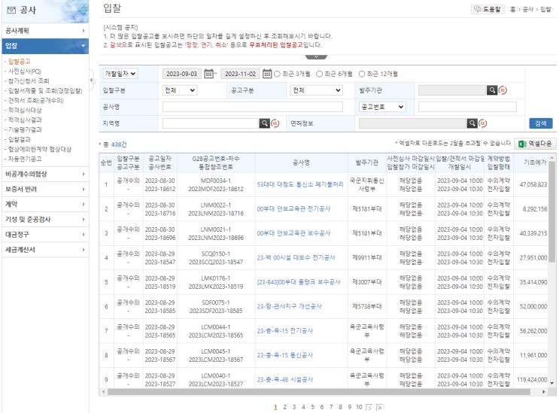The height and width of the screenshot is (413, 559).
Task: Open 협상에의한계약 협상대상 submenu item
Action: pyautogui.click(x=40, y=149)
